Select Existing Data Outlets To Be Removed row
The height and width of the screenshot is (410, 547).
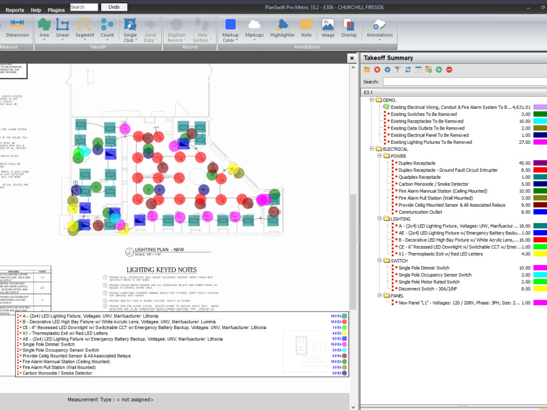(427, 128)
